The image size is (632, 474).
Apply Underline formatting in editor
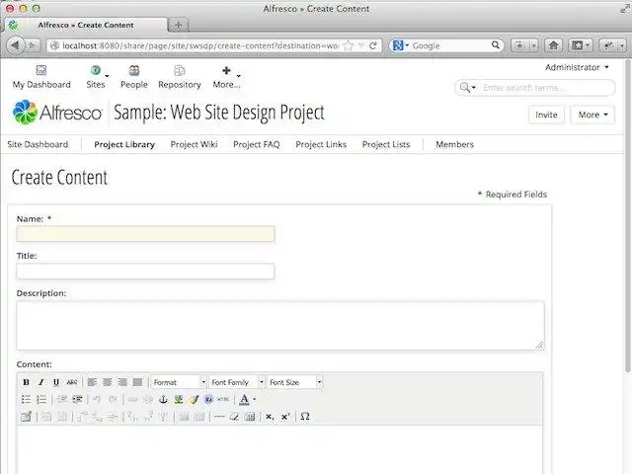coord(56,382)
